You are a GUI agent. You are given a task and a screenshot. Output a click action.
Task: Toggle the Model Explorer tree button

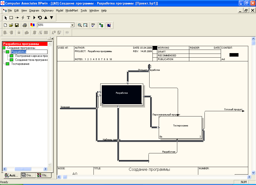[x=101, y=25]
